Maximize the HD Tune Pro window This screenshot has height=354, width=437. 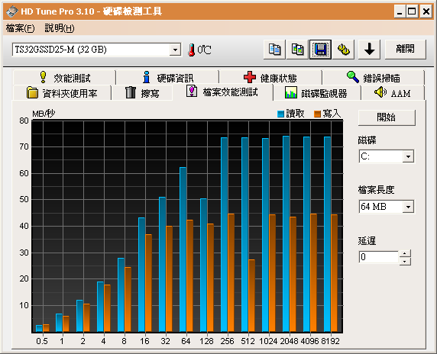pos(412,11)
